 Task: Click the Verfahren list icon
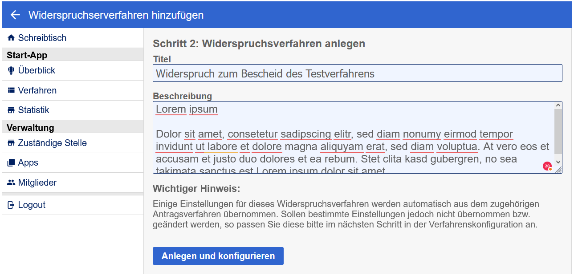tap(11, 91)
